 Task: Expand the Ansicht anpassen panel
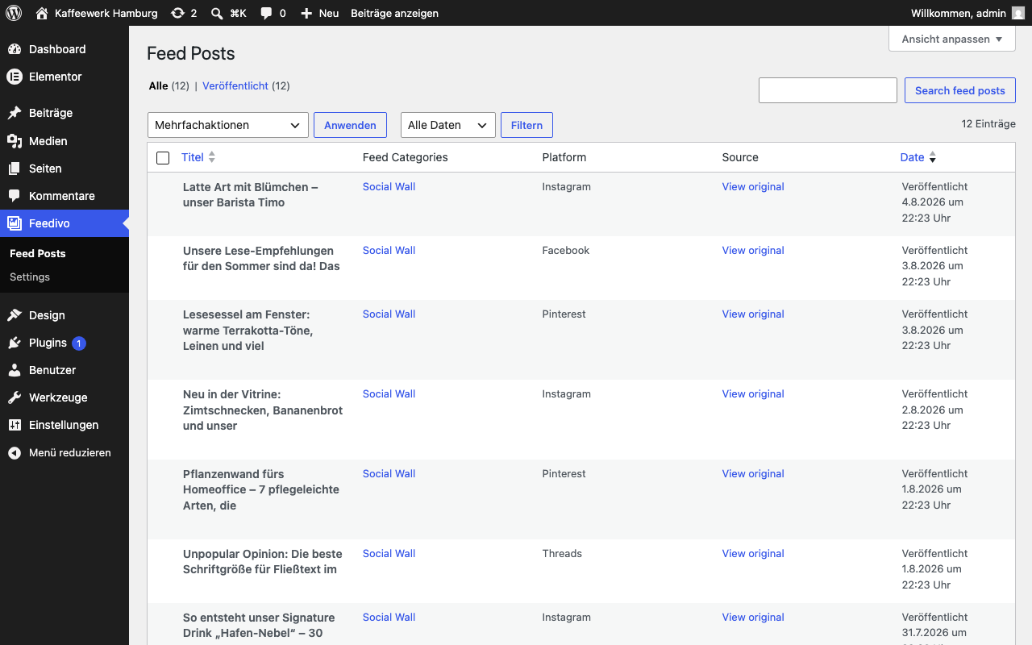tap(952, 39)
